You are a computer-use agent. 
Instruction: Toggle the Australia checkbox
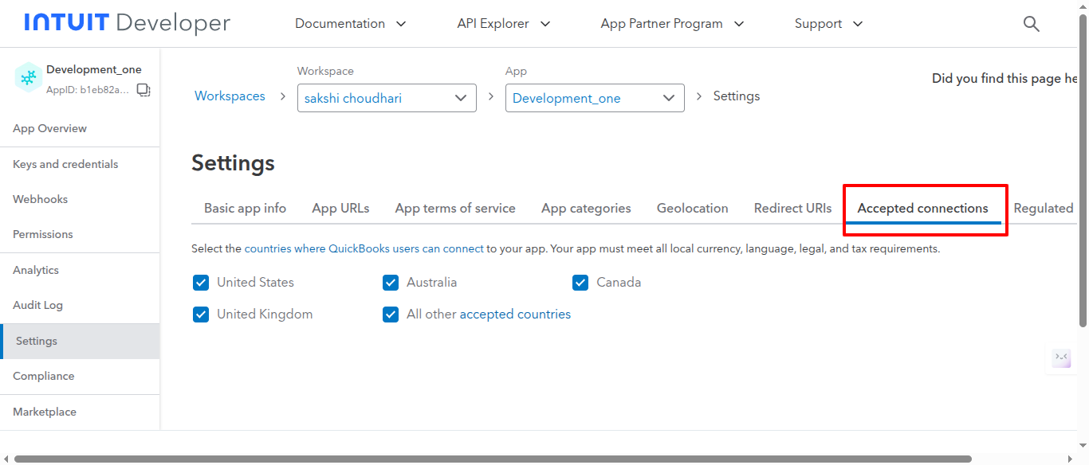(391, 283)
